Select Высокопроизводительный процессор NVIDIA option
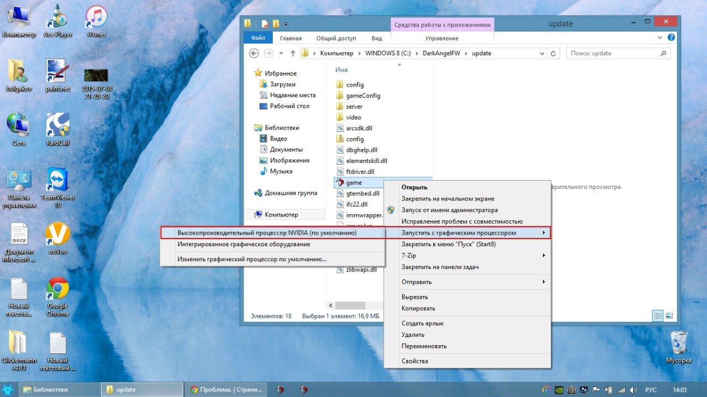 [x=272, y=233]
